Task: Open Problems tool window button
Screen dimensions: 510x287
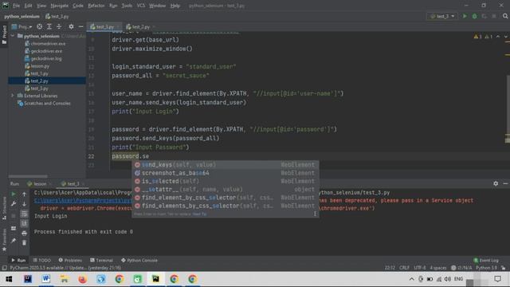Action: (x=70, y=261)
